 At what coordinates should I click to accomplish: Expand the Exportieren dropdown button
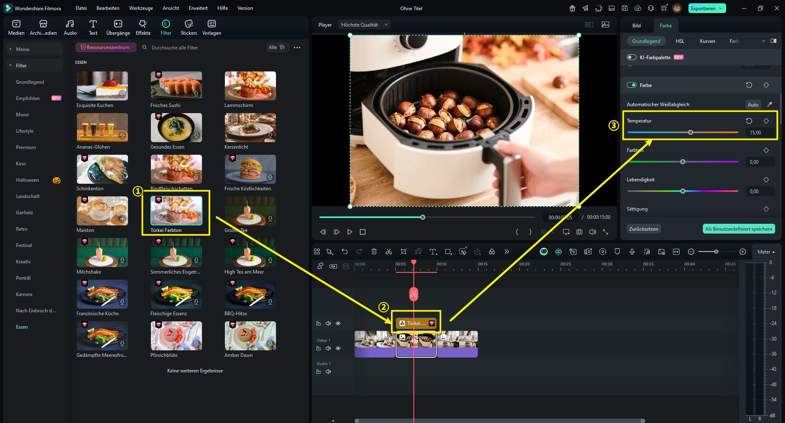[720, 8]
